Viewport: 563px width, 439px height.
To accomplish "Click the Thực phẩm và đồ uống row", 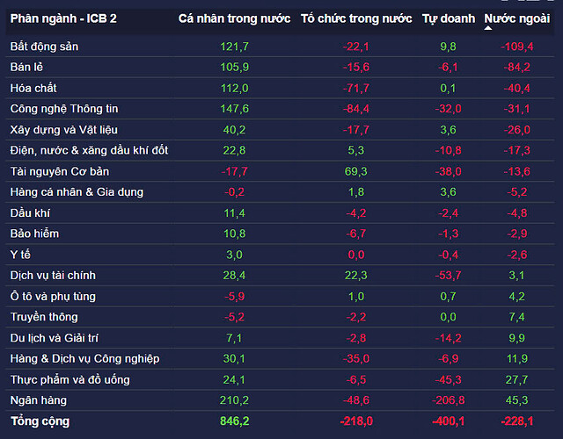I will coord(69,379).
